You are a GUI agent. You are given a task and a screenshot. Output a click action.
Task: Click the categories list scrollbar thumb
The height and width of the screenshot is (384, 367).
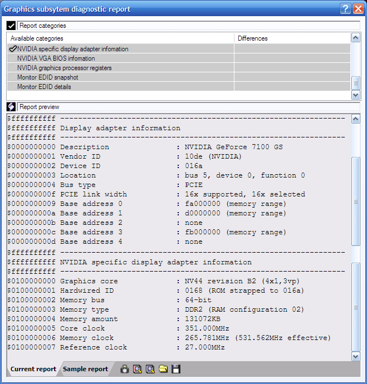356,83
